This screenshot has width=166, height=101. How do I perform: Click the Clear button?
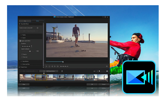pyautogui.click(x=24, y=84)
